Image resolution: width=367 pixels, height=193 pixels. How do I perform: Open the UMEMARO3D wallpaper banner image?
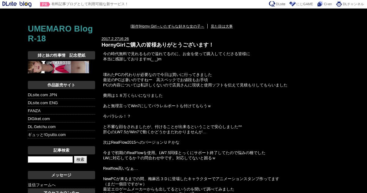(58, 67)
